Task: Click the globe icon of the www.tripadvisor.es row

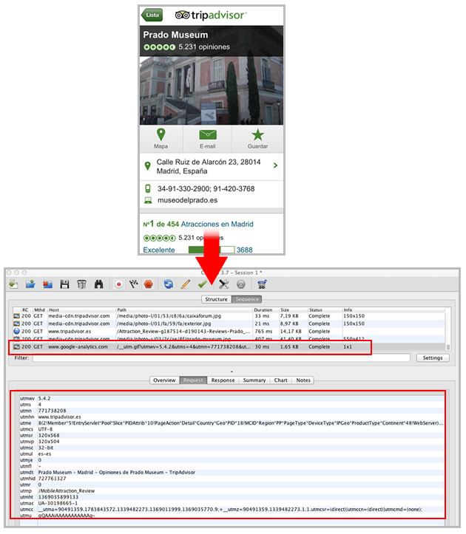Action: [x=16, y=331]
